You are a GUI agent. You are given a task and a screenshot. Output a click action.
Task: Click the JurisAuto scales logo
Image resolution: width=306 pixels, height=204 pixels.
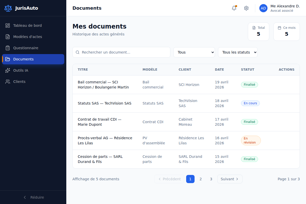8,8
